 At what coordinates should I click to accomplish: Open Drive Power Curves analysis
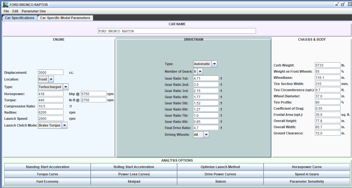coord(220,174)
